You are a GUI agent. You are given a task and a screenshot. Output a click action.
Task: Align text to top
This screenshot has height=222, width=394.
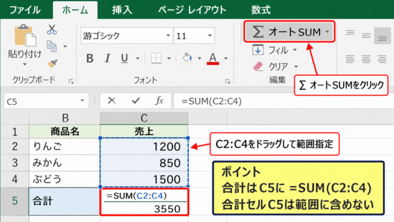pyautogui.click(x=350, y=33)
